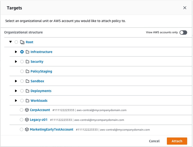The image size is (193, 147).
Task: Open the CorpAccount account link
Action: (x=40, y=110)
